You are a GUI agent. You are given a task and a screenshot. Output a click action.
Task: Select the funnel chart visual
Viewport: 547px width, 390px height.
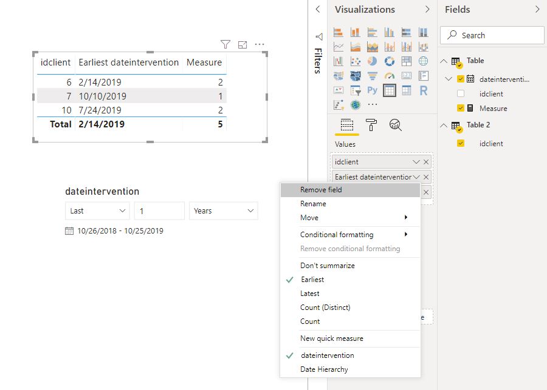point(373,76)
